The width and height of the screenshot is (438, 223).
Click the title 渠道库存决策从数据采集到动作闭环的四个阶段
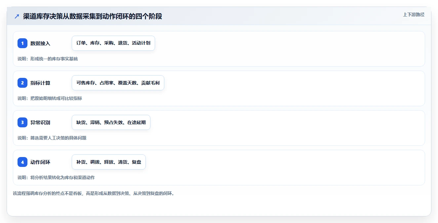coord(93,16)
